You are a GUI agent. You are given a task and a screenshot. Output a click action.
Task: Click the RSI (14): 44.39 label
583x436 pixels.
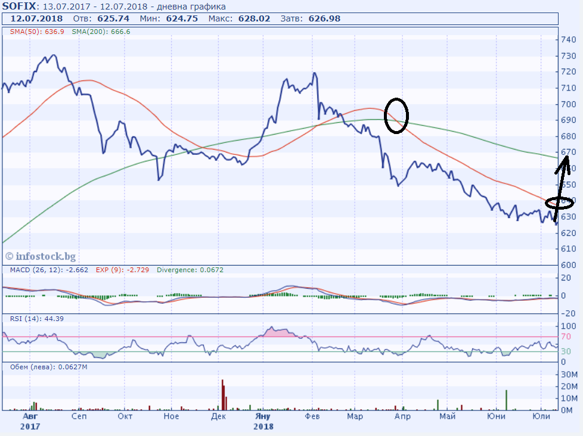tap(37, 319)
